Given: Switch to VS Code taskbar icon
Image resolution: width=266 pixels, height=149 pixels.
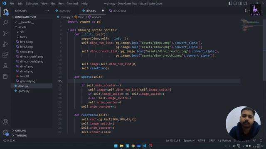Looking at the screenshot, I should [145, 146].
